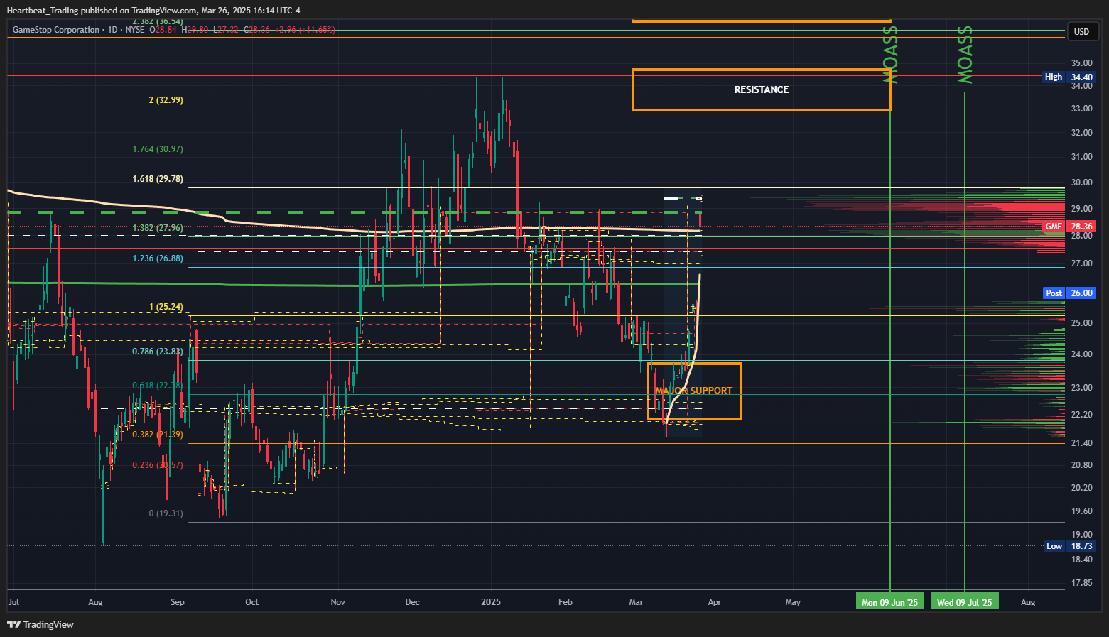Select Fibonacci level label 0.786 (23.83)
Viewport: 1109px width, 637px height.
(158, 351)
